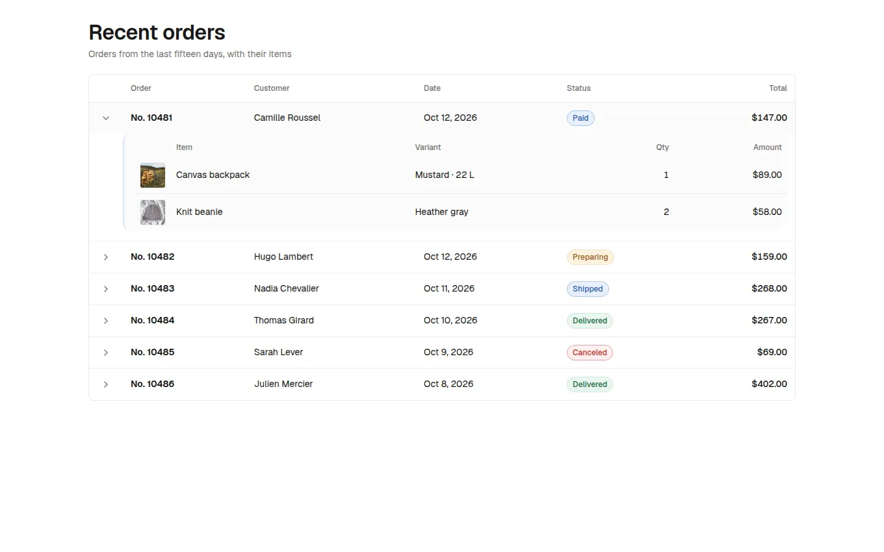Expand order No. 10486 details
The image size is (884, 552).
click(106, 384)
